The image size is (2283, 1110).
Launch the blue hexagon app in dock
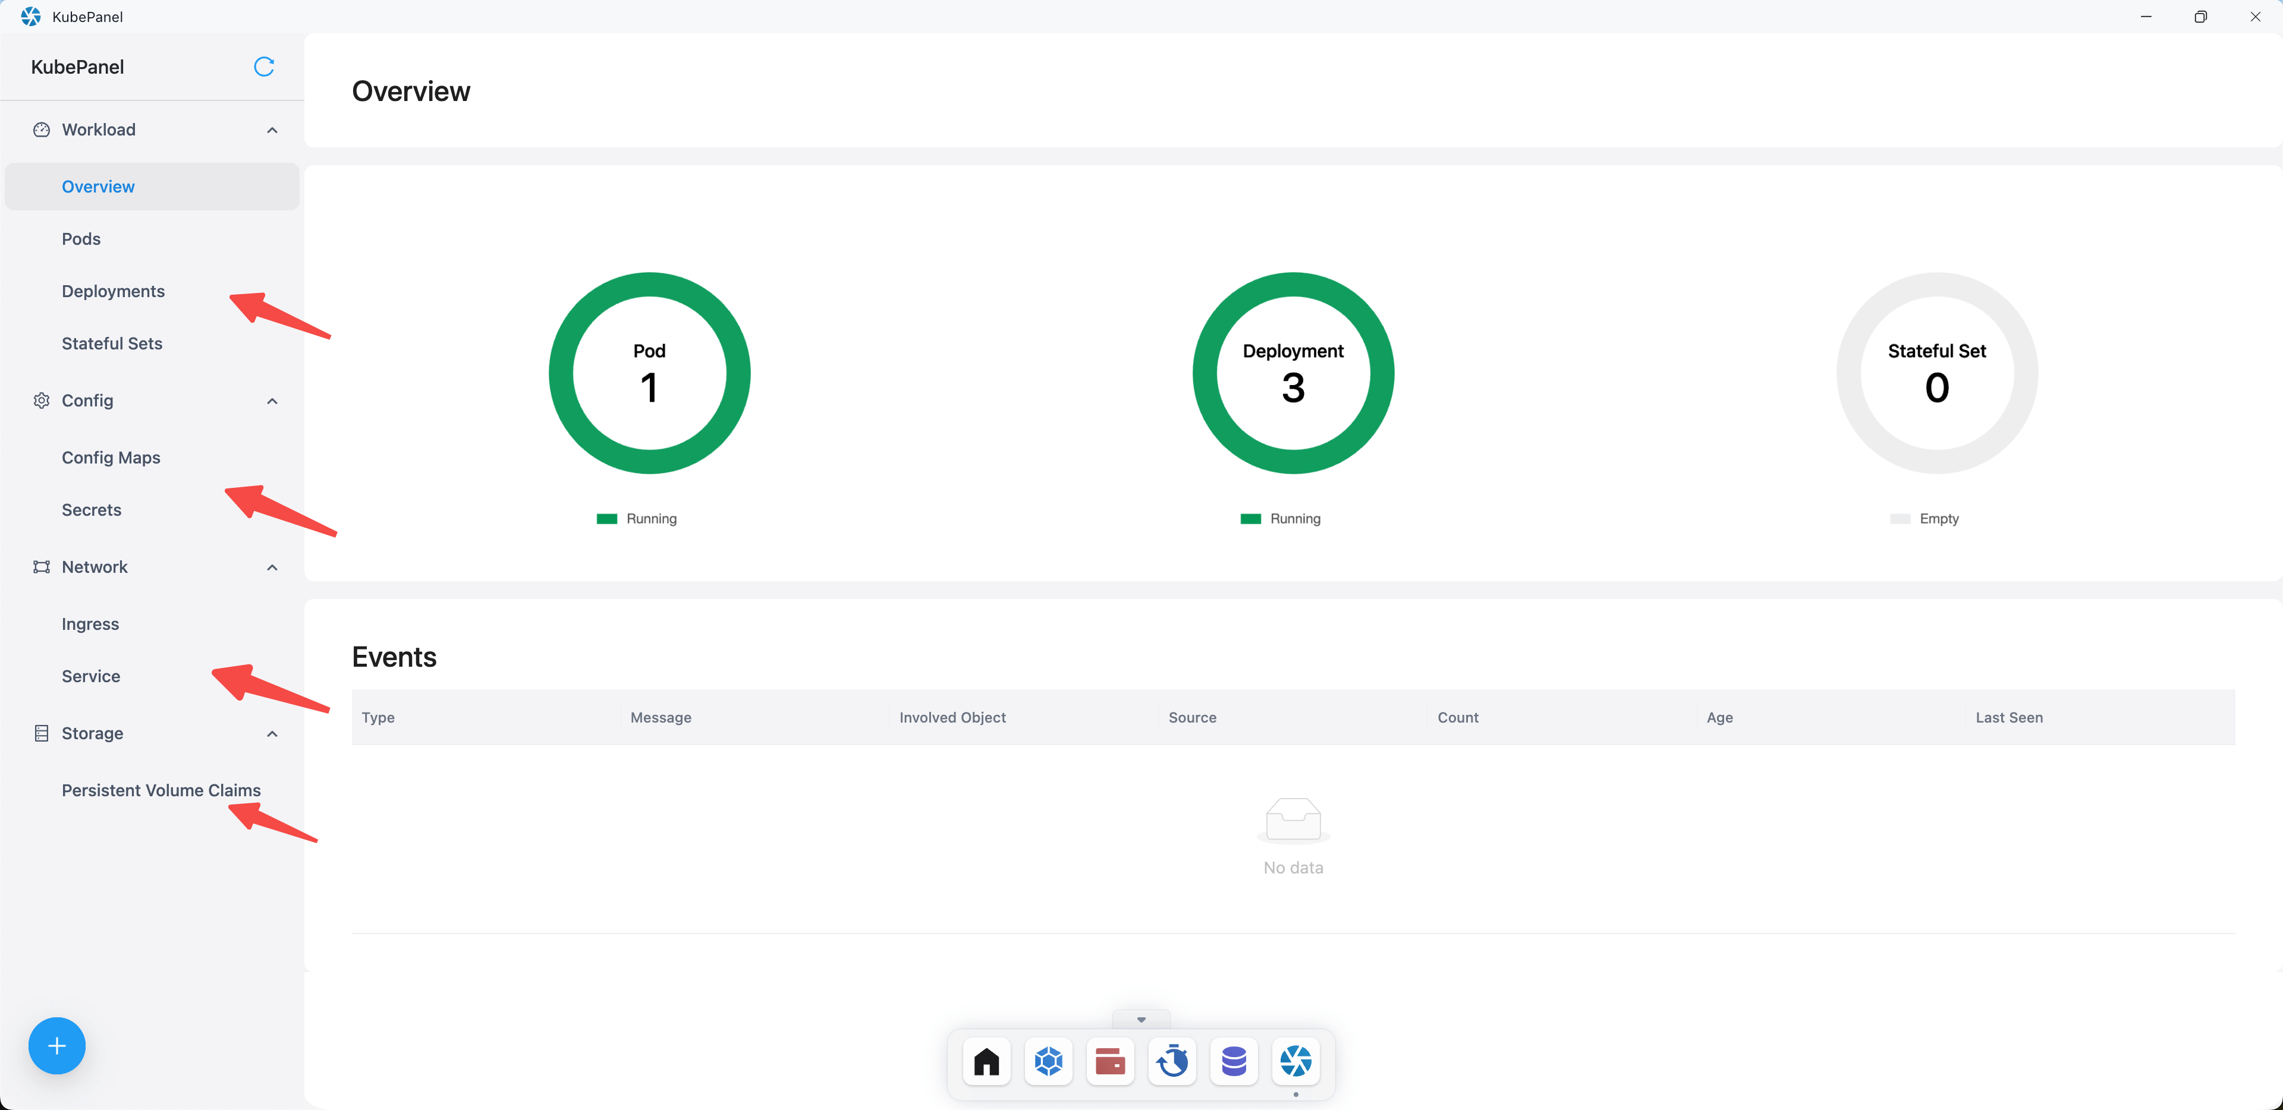pyautogui.click(x=1048, y=1061)
